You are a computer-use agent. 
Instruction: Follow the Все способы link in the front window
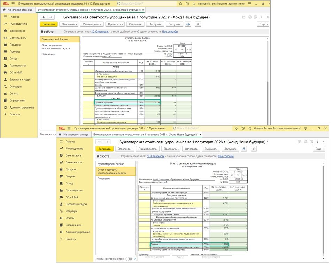[x=226, y=156]
